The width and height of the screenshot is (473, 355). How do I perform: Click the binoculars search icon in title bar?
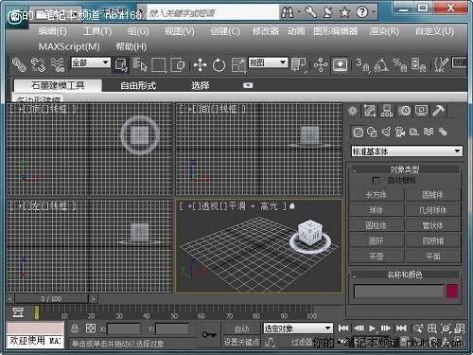[x=287, y=12]
